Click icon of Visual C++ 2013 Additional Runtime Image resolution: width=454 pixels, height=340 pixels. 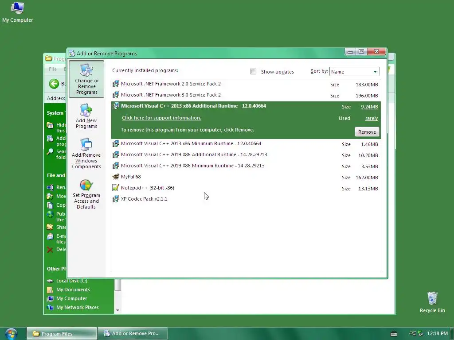pos(116,106)
